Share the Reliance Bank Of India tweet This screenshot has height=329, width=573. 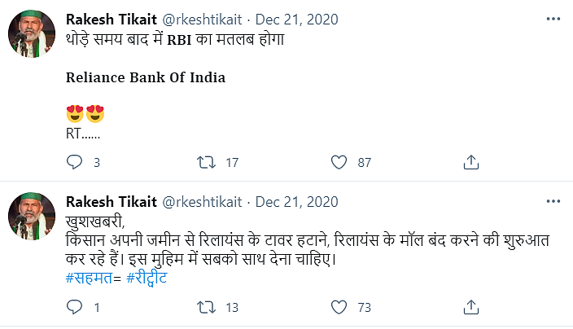pyautogui.click(x=470, y=162)
